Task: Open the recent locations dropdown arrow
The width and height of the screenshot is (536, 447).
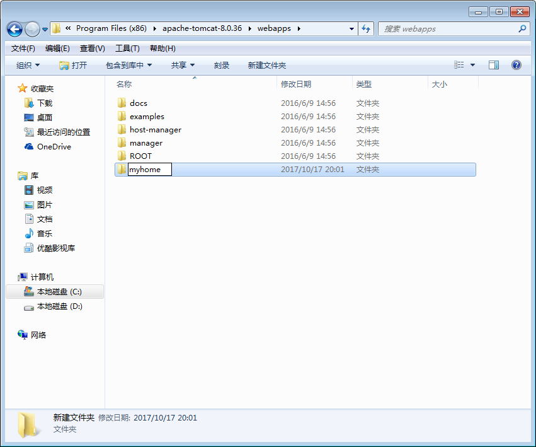Action: [45, 30]
